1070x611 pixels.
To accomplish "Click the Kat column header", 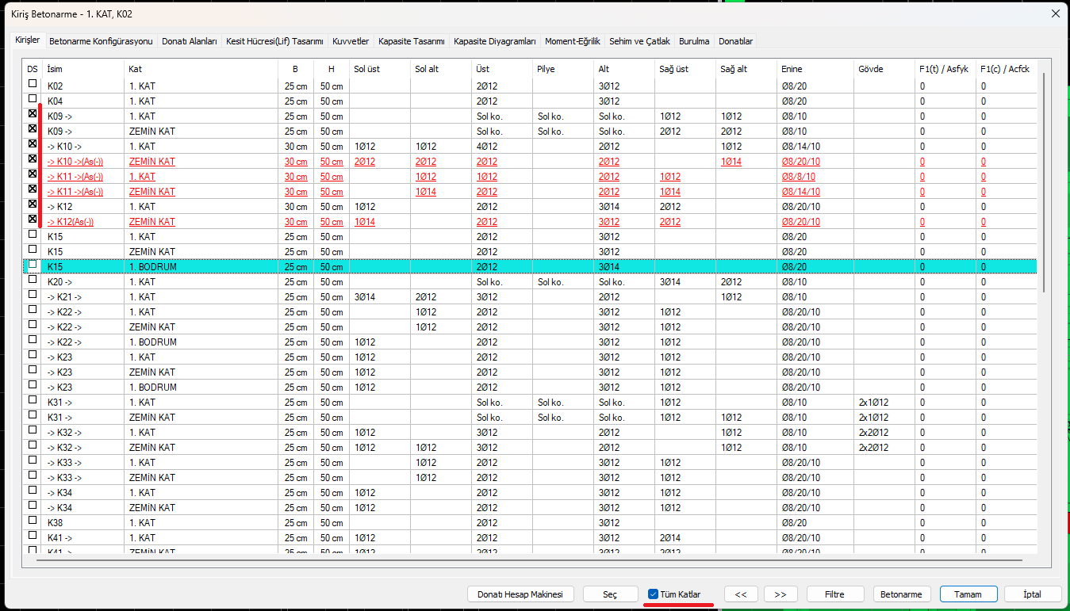I will [202, 69].
